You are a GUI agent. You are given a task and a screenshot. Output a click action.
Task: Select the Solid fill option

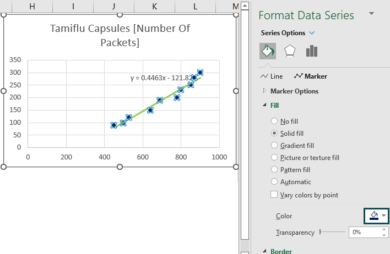coord(274,134)
